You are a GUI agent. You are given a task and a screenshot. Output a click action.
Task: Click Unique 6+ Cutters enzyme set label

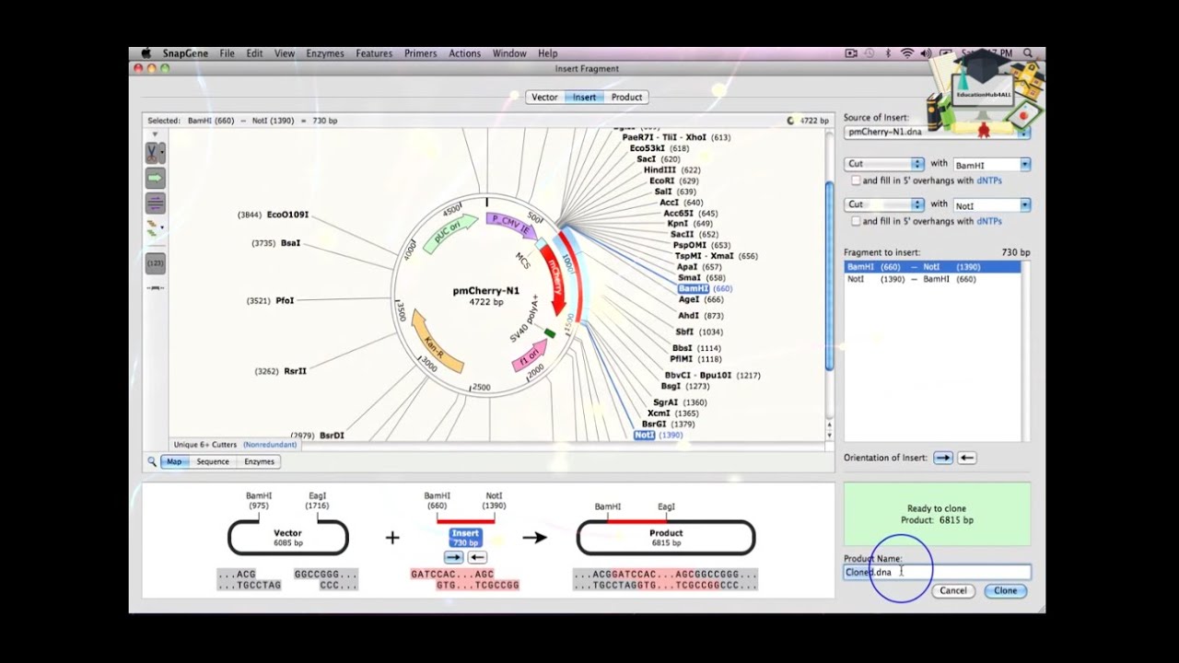coord(204,445)
